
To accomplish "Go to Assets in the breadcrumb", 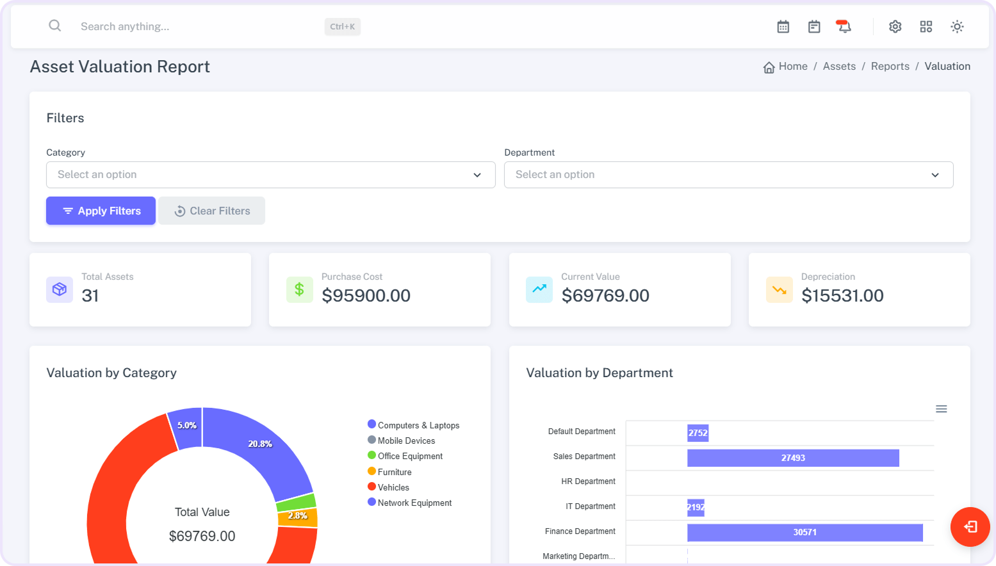I will coord(839,67).
